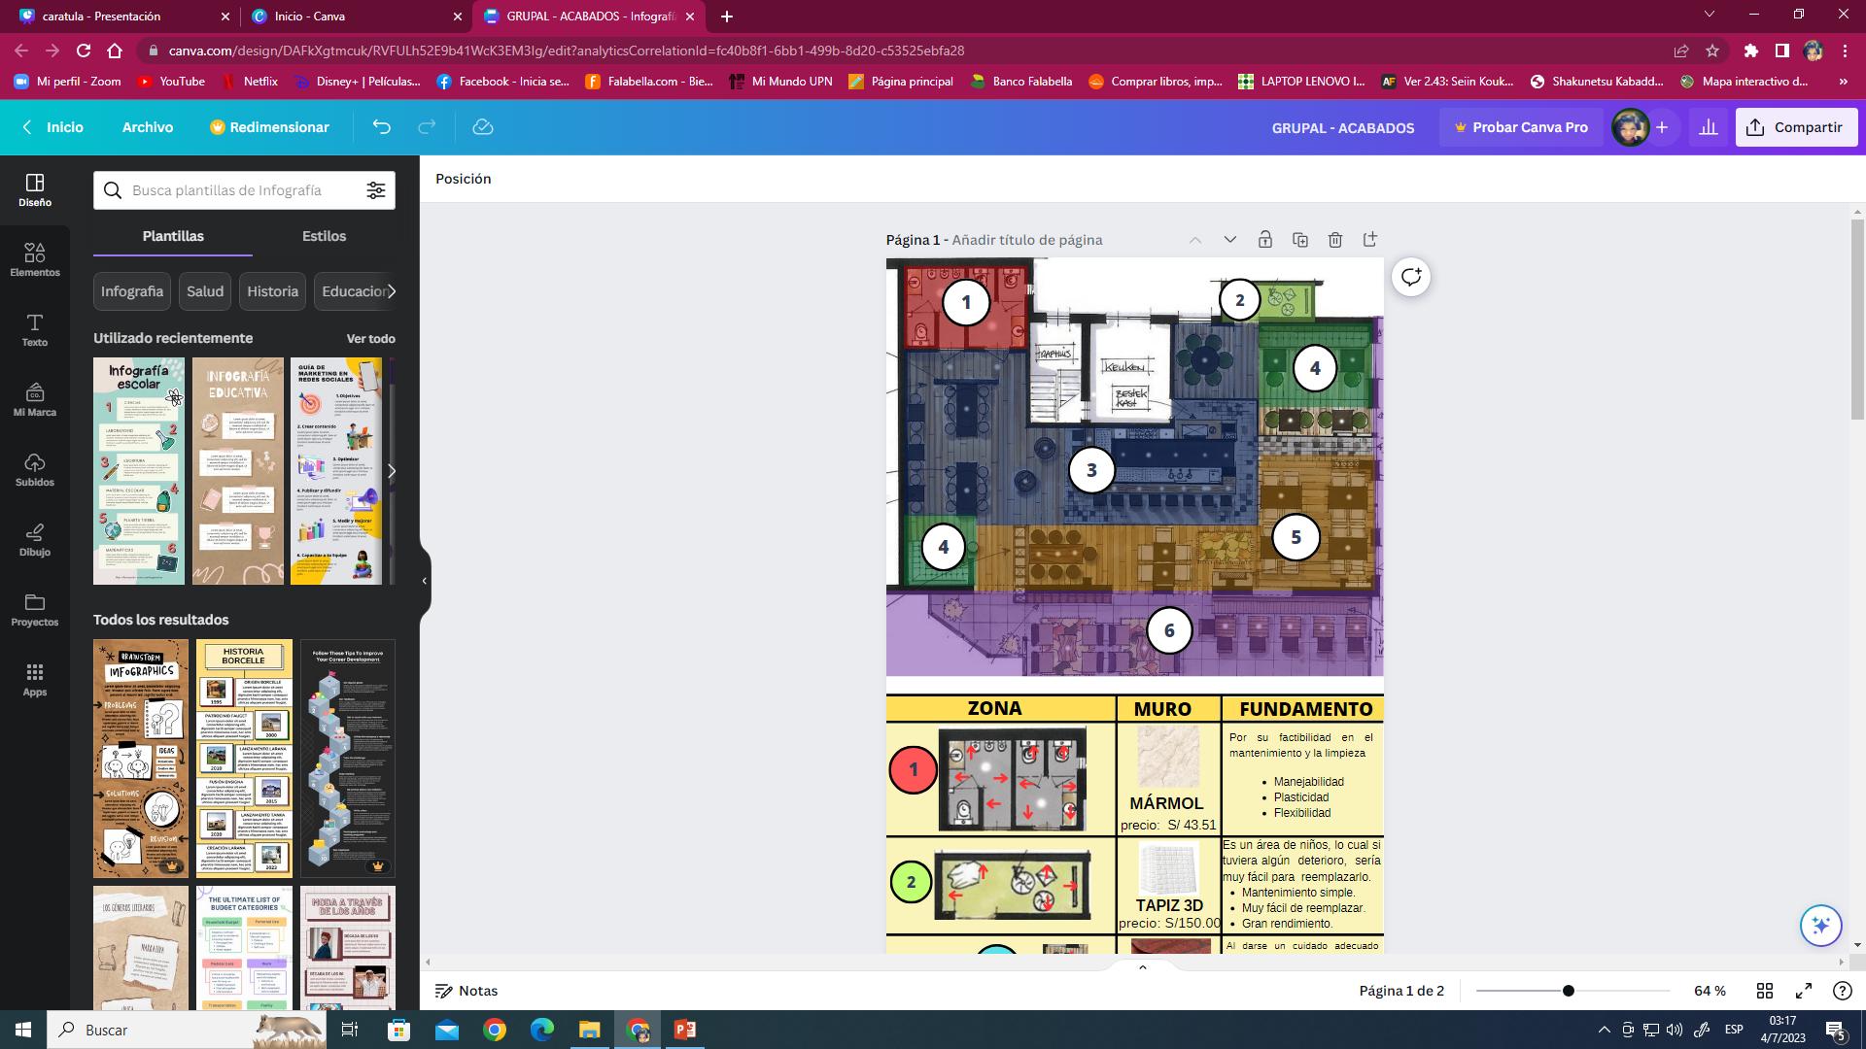Collapse the side panel handle
The width and height of the screenshot is (1866, 1049).
coord(424,581)
